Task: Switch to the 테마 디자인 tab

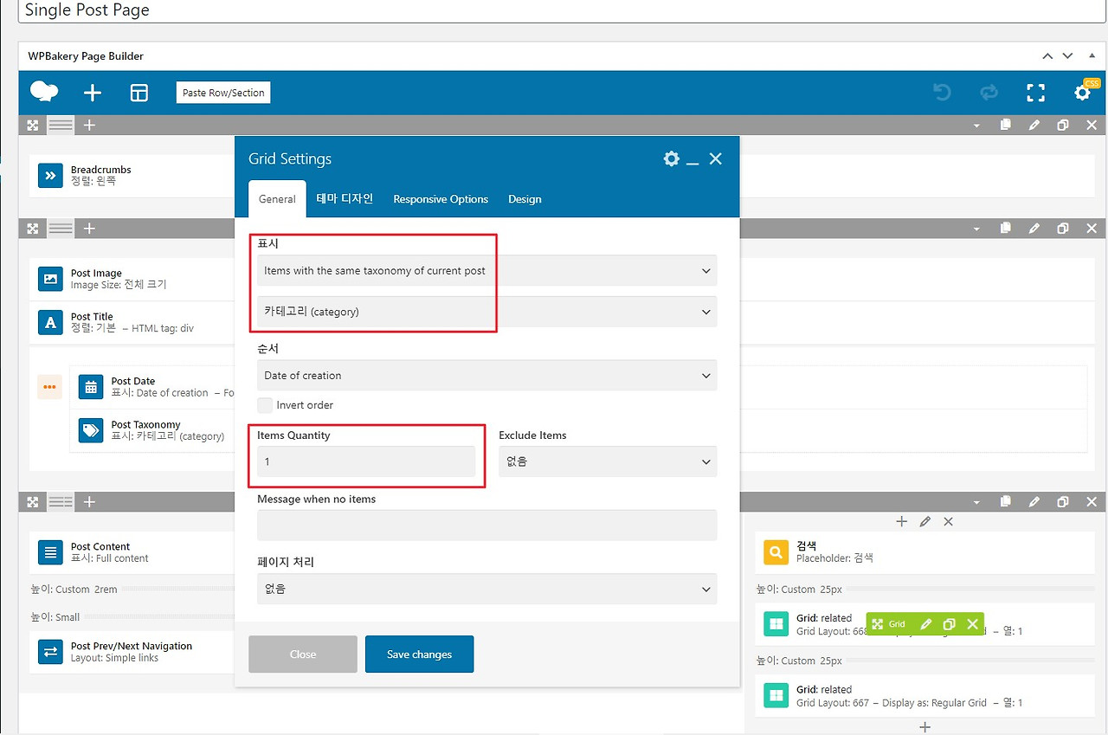Action: click(x=345, y=199)
